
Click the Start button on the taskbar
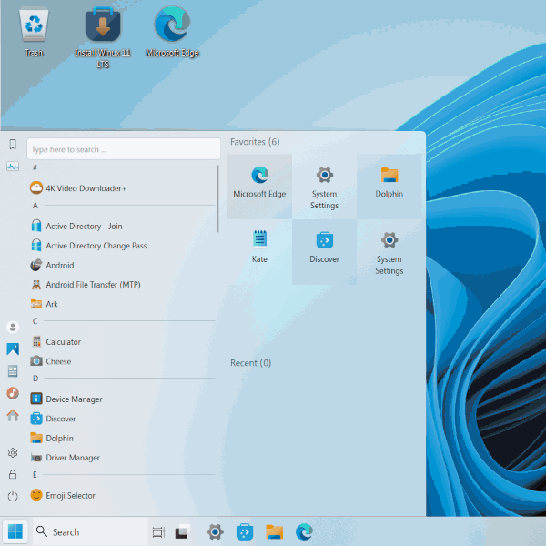(15, 531)
